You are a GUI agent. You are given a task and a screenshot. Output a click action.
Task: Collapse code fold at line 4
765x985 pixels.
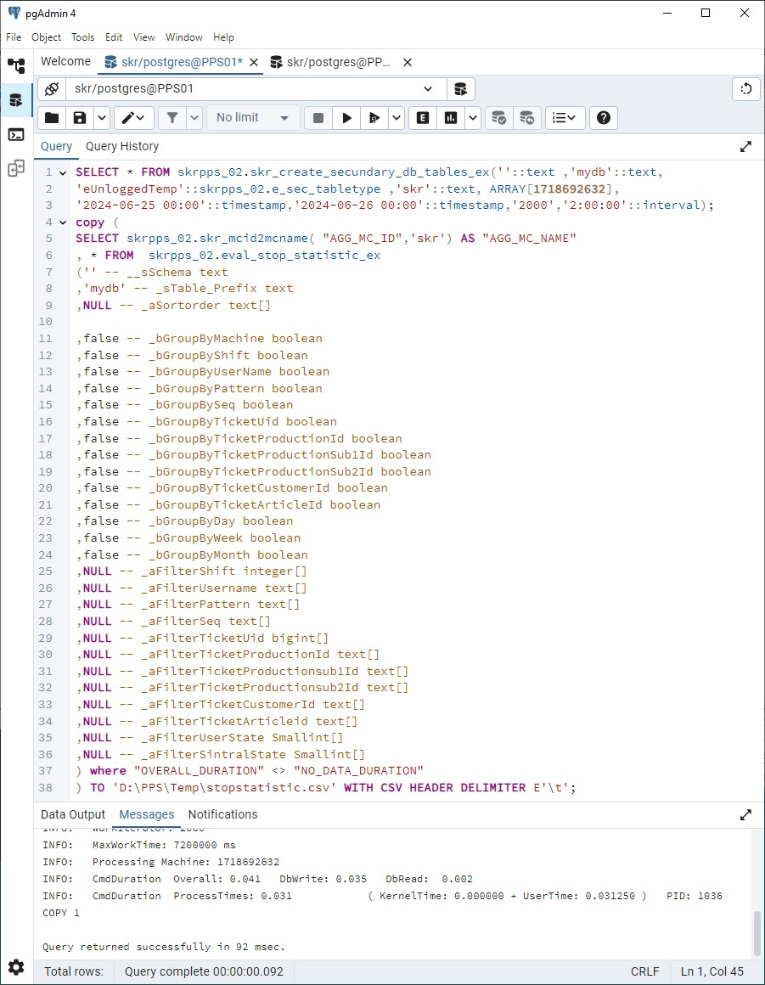coord(63,222)
